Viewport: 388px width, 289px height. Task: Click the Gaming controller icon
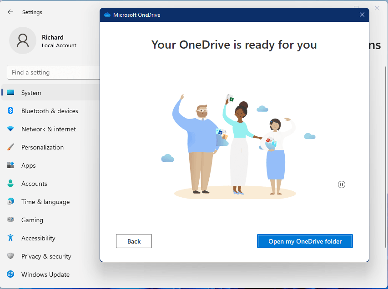[10, 219]
